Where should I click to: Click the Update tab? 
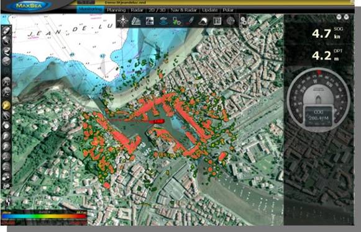click(210, 10)
